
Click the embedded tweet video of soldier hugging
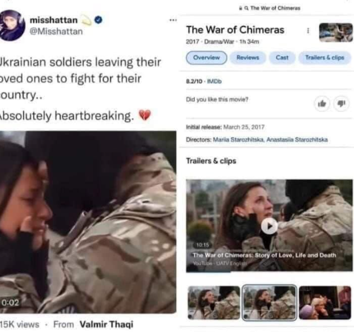[x=88, y=222]
